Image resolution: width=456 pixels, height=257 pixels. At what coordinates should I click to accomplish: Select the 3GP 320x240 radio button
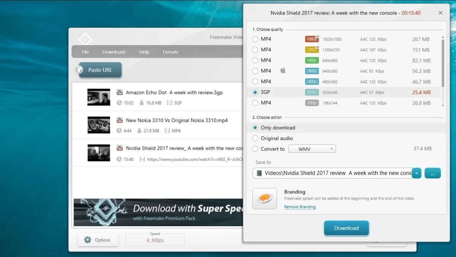coord(255,92)
